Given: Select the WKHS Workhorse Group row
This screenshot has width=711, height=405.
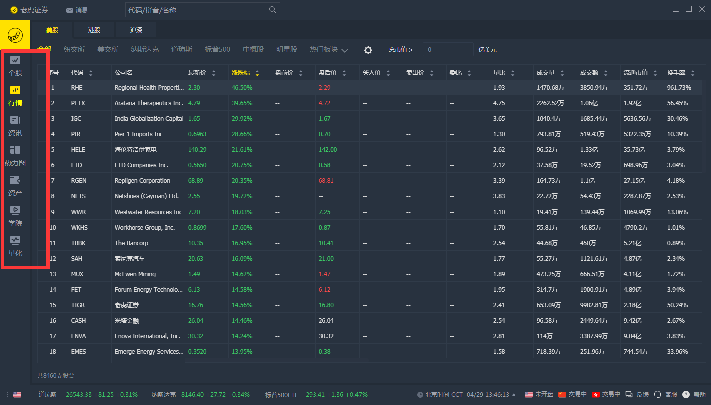Looking at the screenshot, I should point(370,227).
